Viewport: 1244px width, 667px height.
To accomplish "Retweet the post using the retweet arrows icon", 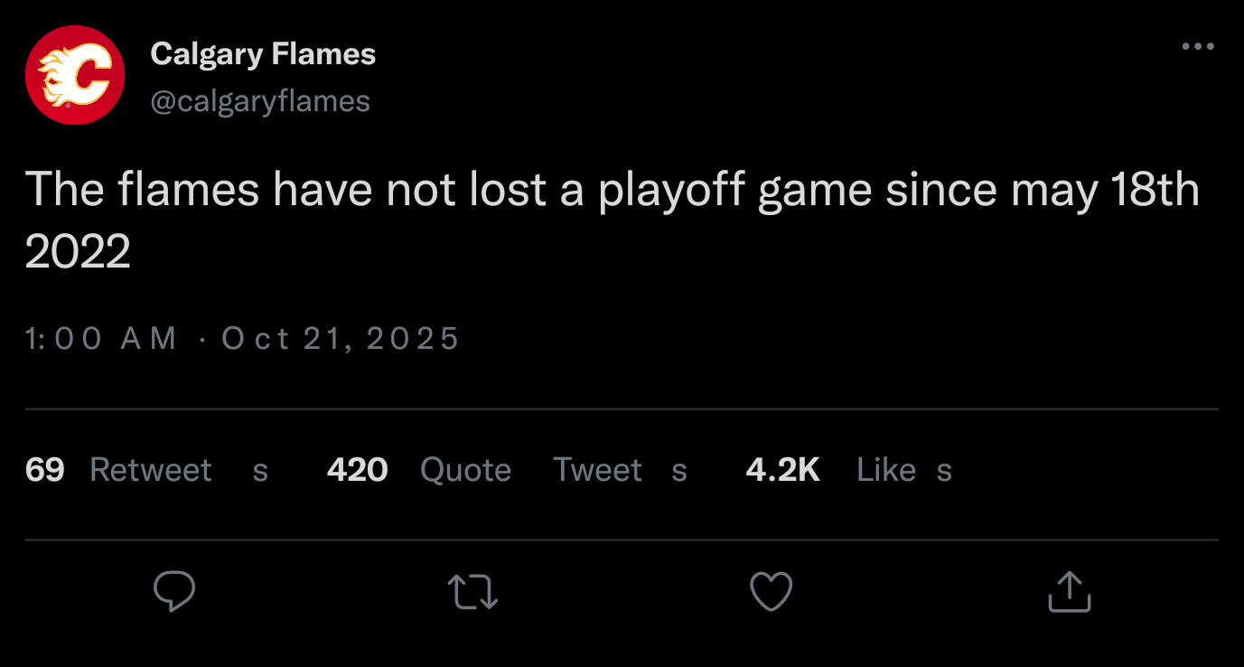I will 472,594.
